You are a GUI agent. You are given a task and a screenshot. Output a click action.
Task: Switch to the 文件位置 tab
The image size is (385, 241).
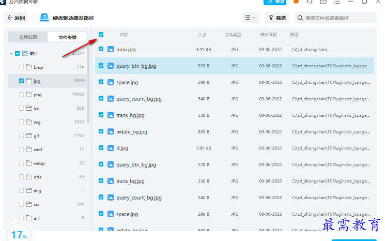(28, 37)
